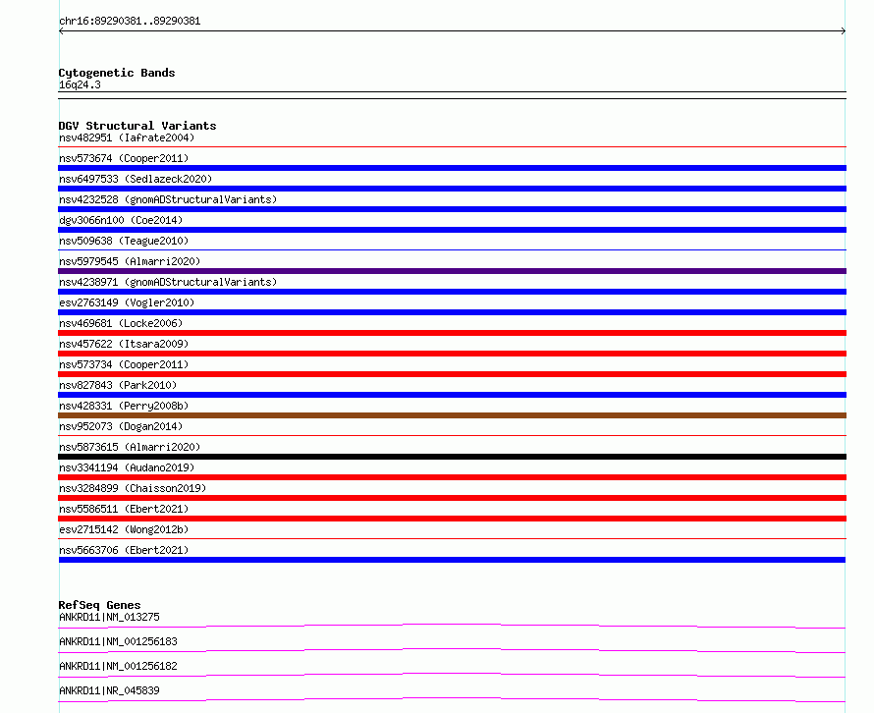Viewport: 874px width, 713px height.
Task: Click nsv5979545 (Almarri2020) label
Action: coord(130,261)
